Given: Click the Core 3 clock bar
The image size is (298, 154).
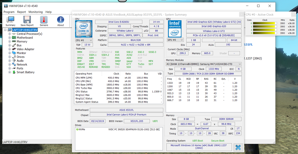Looking at the screenshot, I should [265, 33].
